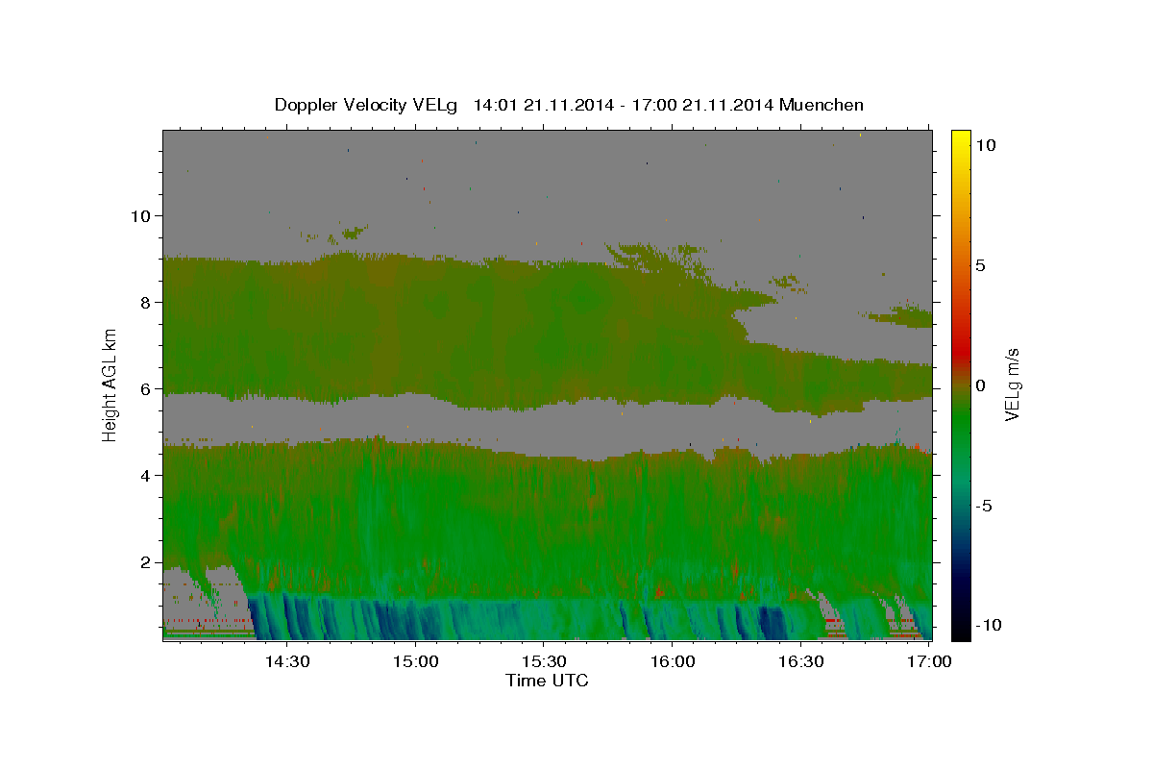Click the colorbar value 5 label

(981, 265)
